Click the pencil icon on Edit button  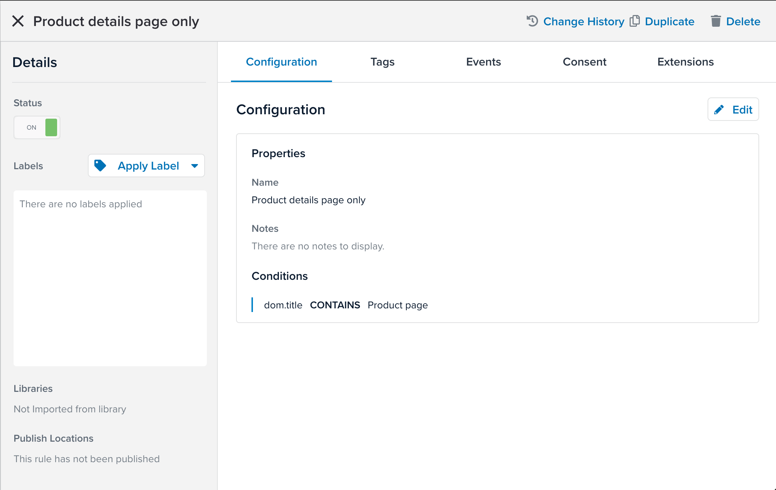point(719,109)
